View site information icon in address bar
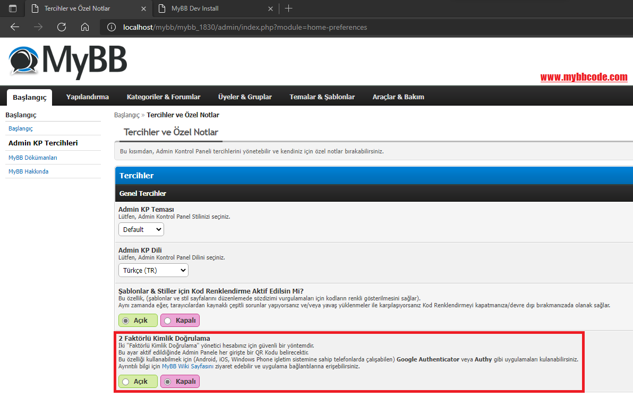Image resolution: width=633 pixels, height=397 pixels. click(x=112, y=27)
